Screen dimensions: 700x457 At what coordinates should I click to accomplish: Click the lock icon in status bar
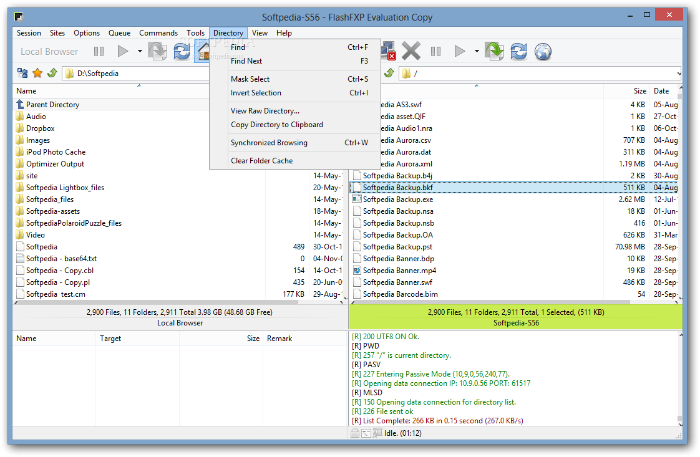point(355,433)
